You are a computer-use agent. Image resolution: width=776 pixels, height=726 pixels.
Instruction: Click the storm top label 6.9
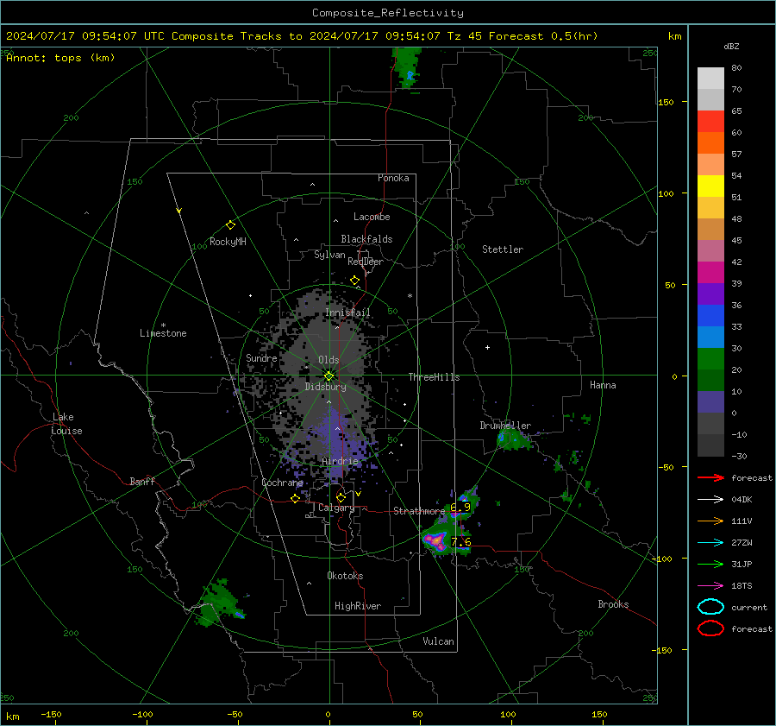click(460, 508)
